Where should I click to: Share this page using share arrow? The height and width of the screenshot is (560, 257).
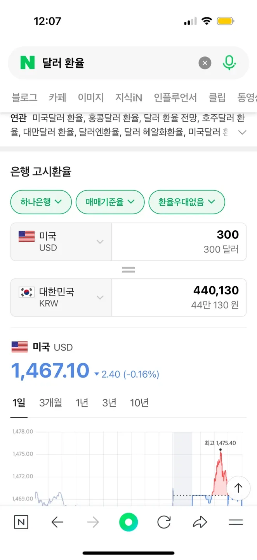[200, 522]
